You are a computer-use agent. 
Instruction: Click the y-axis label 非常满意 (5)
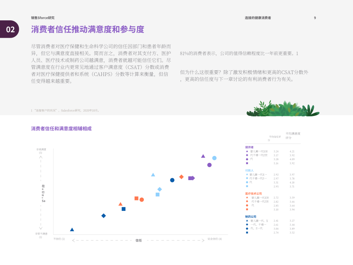click(x=41, y=151)
